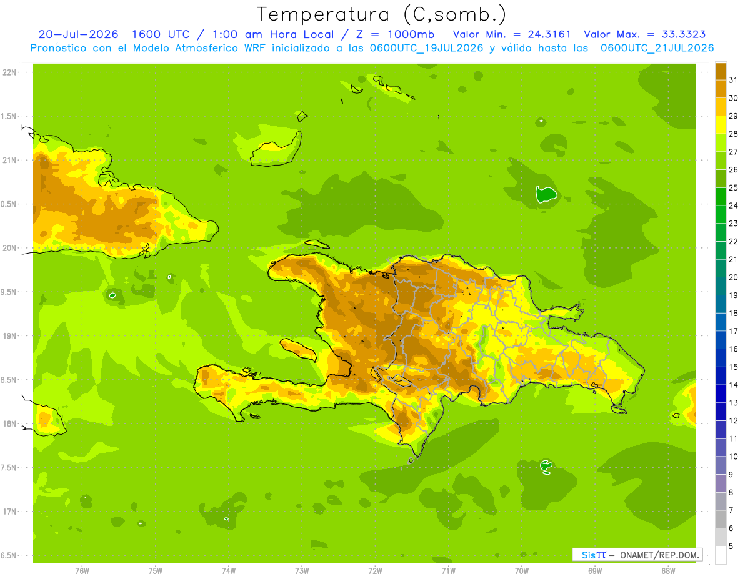Click the '21N' latitude label
This screenshot has height=579, width=750.
pos(10,160)
